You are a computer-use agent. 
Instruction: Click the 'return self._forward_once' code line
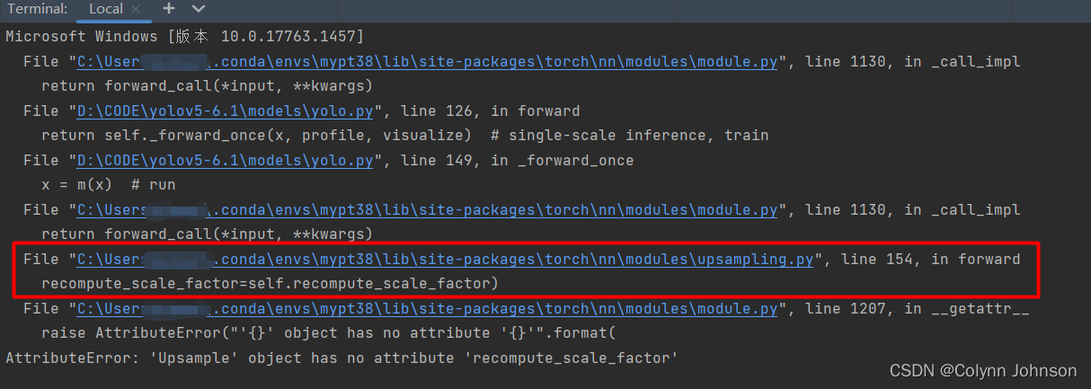click(x=404, y=136)
